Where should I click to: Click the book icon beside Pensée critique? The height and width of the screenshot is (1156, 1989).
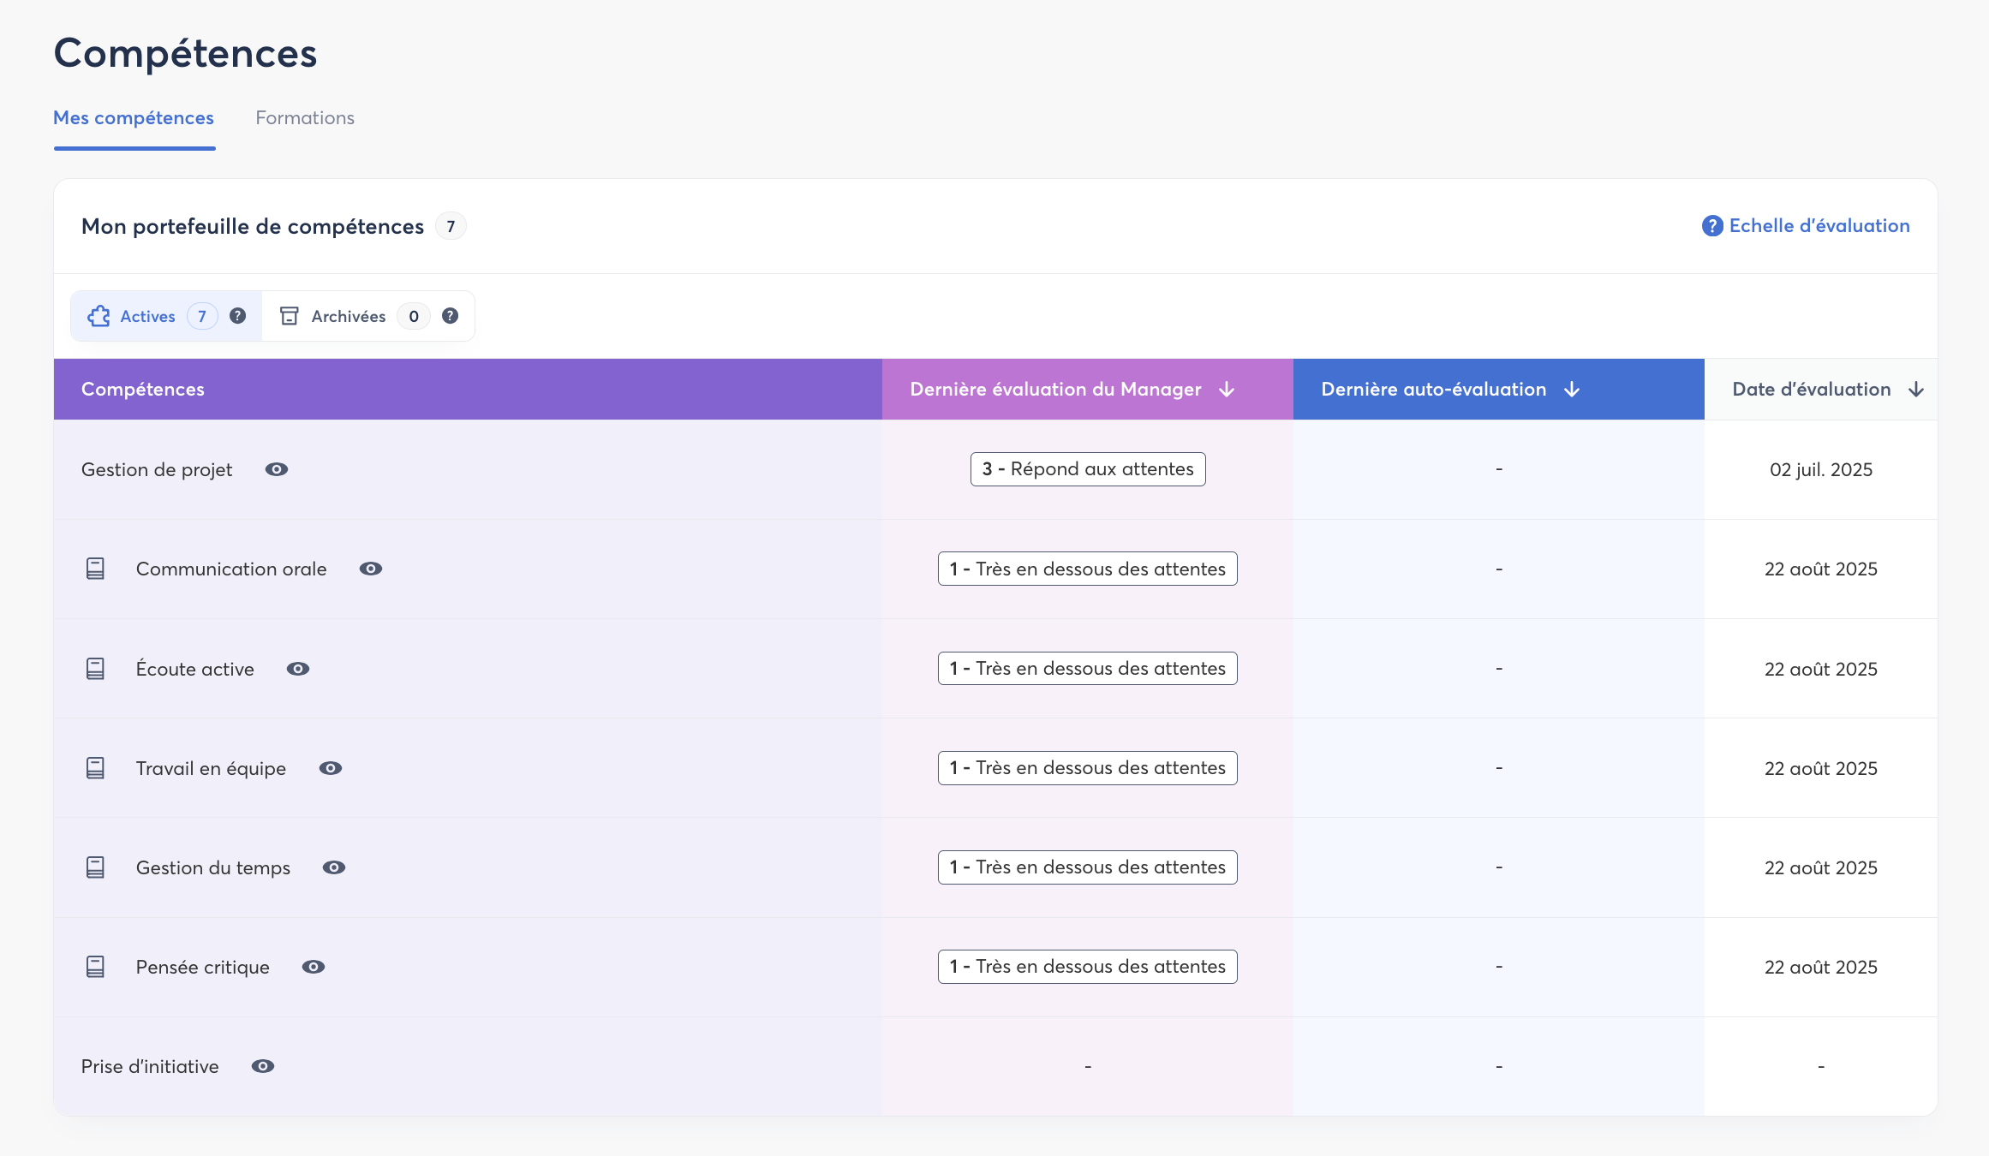point(95,967)
